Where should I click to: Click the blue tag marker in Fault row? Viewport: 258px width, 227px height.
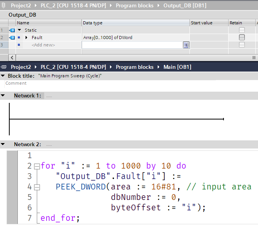(x=19, y=38)
